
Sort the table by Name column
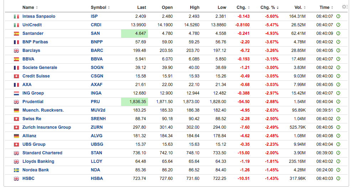tap(30, 7)
